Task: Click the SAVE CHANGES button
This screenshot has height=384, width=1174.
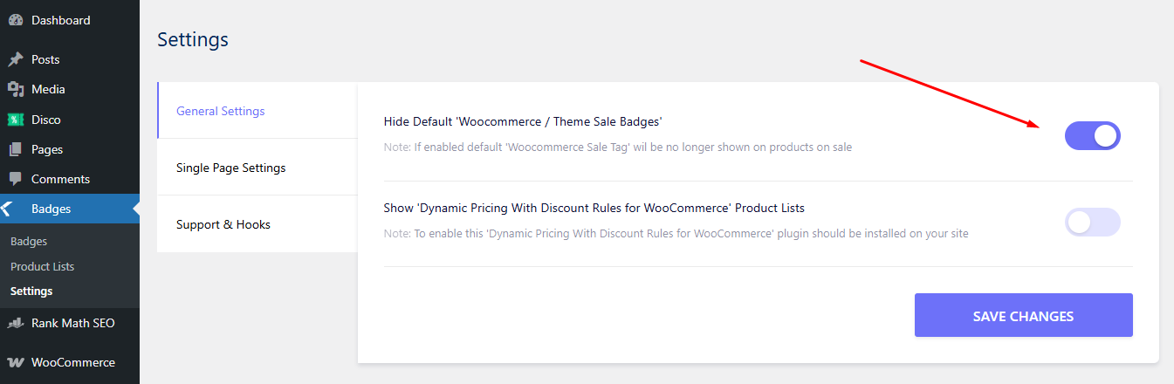Action: point(1023,316)
